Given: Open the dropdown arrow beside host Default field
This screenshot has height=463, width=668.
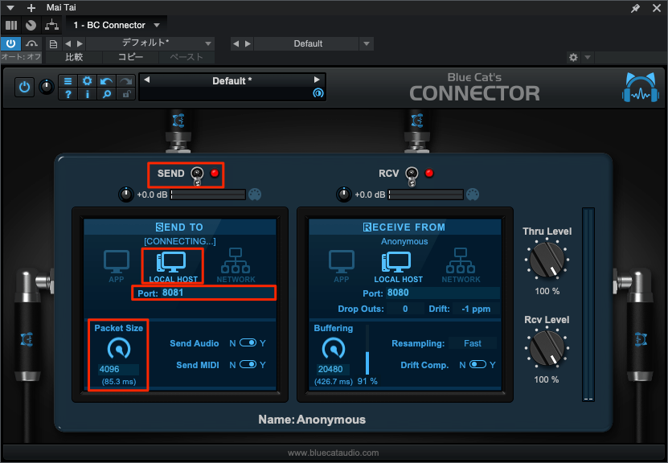Looking at the screenshot, I should coord(367,43).
